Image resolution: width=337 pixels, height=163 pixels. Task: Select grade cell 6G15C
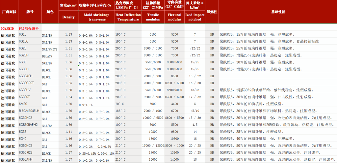24,41
